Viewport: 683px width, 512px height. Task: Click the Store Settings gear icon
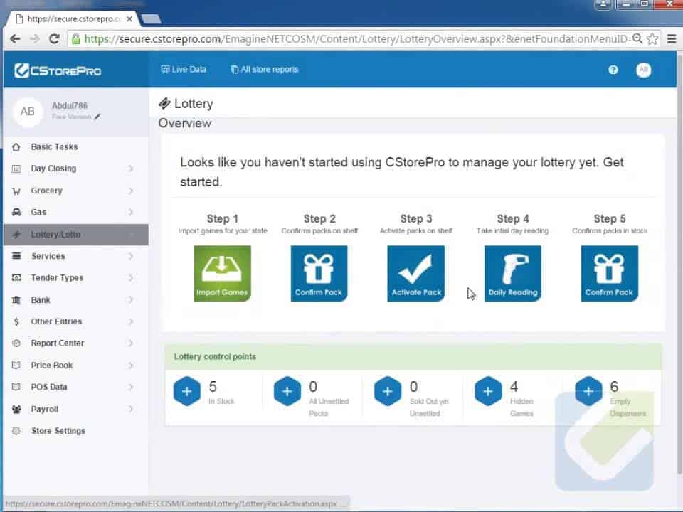pos(16,431)
